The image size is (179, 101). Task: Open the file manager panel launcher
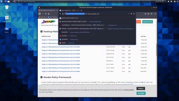click(x=8, y=1)
